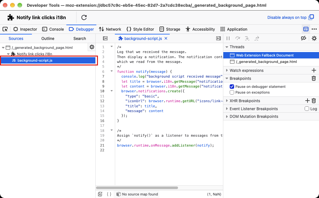Click the sources panel gear icon
Screen dimensions: 319x198
tap(92, 47)
